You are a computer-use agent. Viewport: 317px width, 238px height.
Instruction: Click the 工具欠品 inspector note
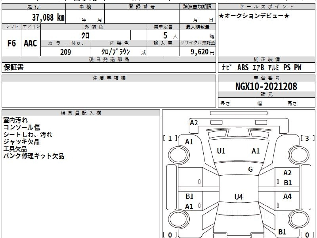15,149
